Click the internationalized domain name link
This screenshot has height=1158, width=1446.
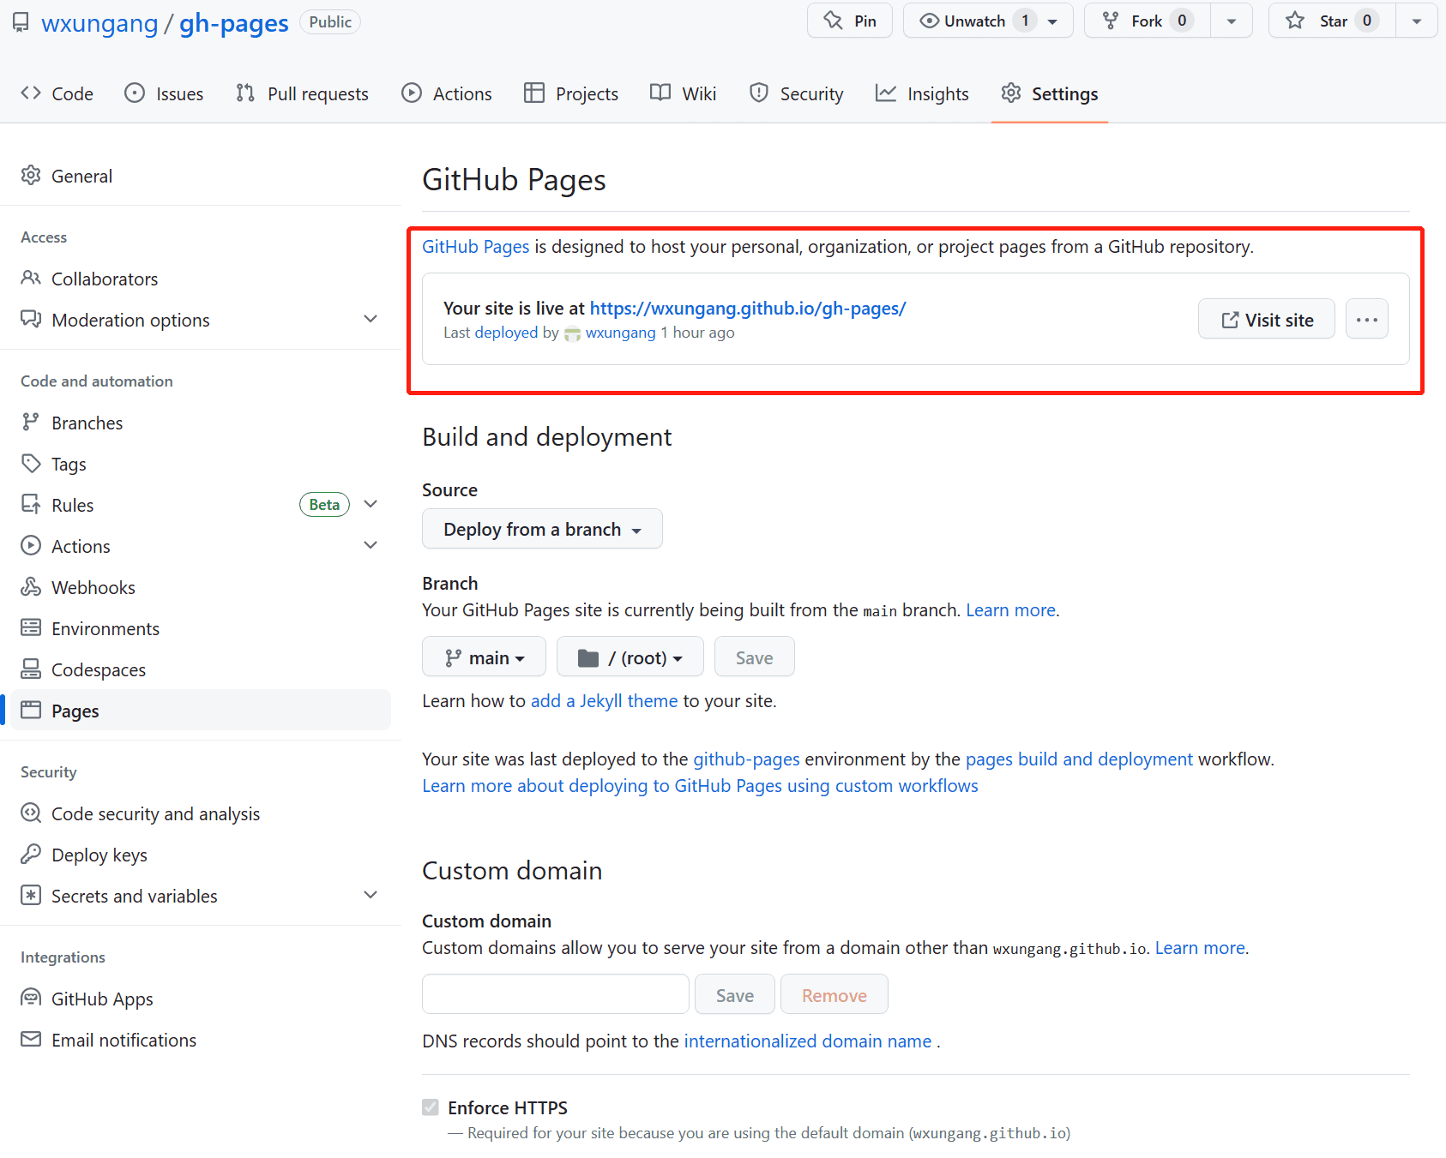(x=808, y=1041)
